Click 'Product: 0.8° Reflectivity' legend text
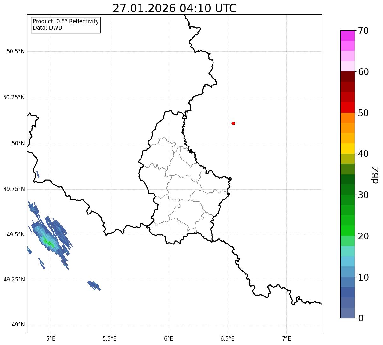Screen dimensions: 383x345 (x=66, y=21)
